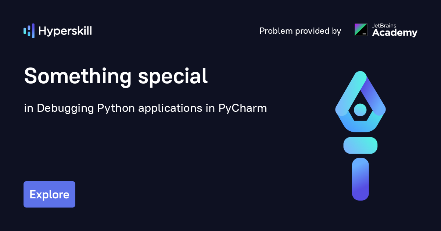441x231 pixels.
Task: Click the word 'Something' in the heading
Action: pos(78,76)
